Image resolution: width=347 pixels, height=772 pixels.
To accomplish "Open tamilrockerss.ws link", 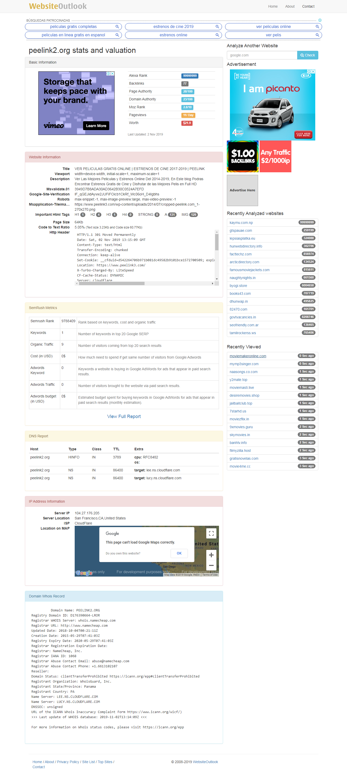I will (x=243, y=333).
